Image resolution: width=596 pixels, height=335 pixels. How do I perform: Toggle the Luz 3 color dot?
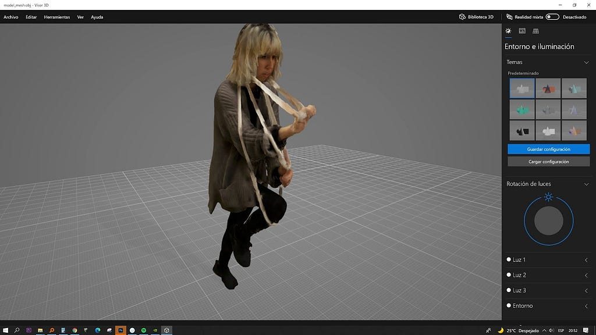click(509, 290)
